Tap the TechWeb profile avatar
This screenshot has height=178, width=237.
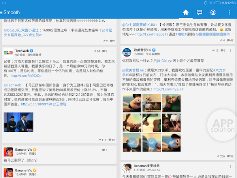click(8, 53)
